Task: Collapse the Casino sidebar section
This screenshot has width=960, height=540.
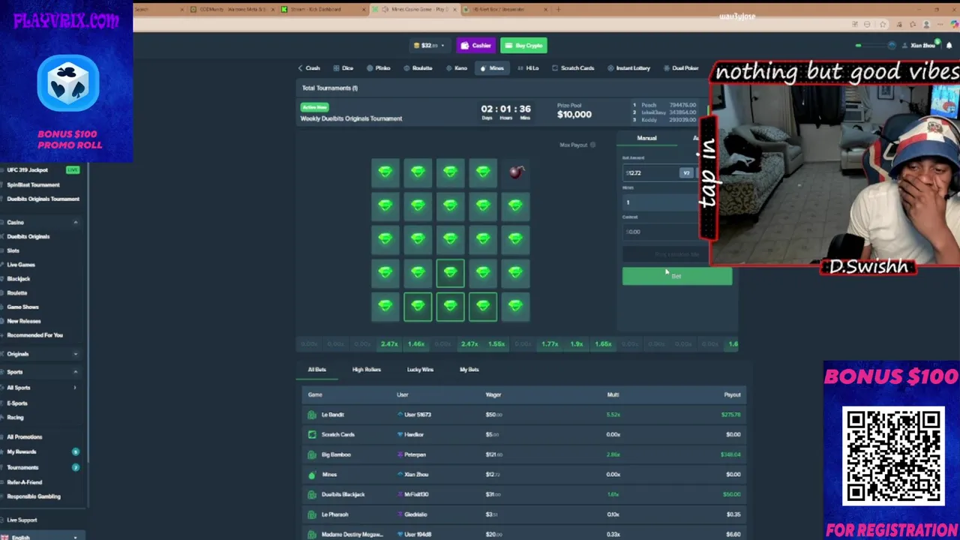Action: 75,223
